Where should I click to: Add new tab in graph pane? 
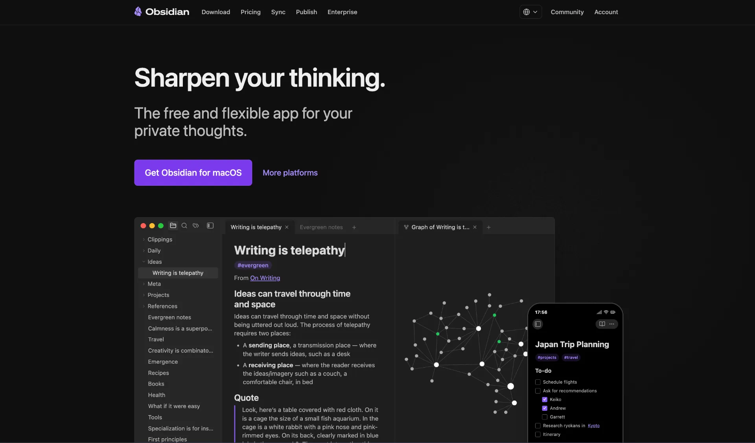pos(488,227)
